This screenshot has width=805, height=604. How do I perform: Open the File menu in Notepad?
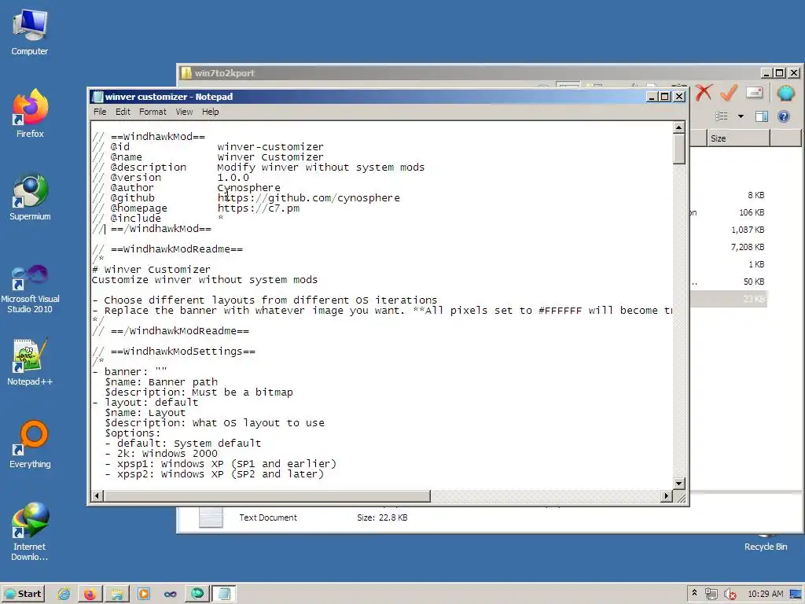[x=100, y=112]
